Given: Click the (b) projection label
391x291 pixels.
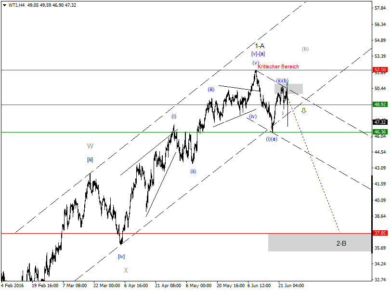Looking at the screenshot, I should (x=305, y=48).
